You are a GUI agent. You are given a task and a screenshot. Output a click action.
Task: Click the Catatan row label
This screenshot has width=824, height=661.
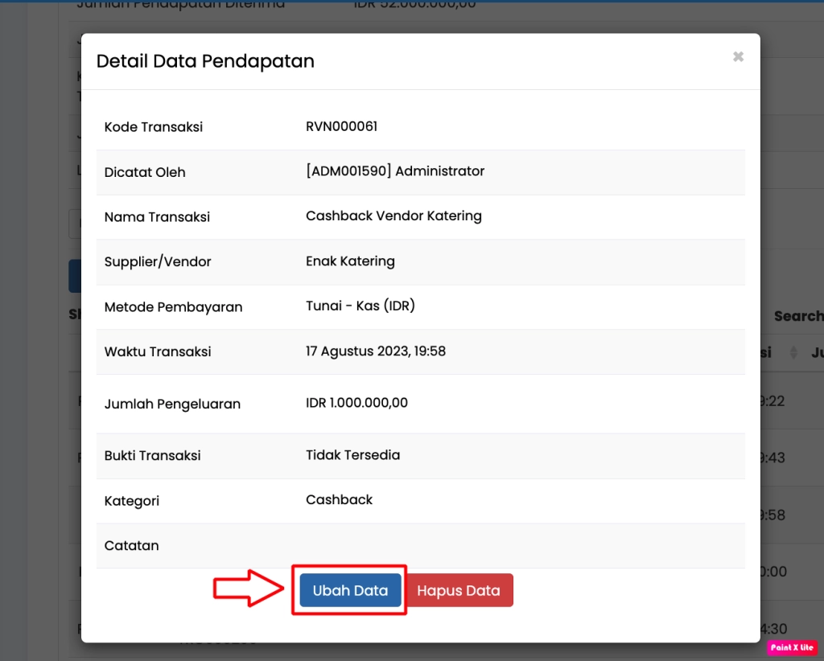click(131, 546)
